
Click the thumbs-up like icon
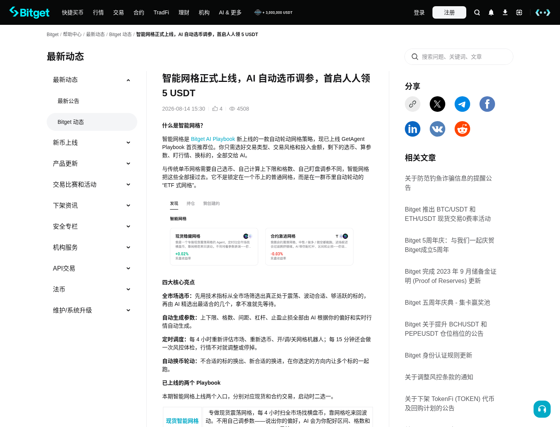(x=215, y=109)
